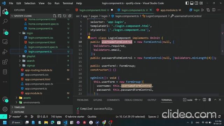This screenshot has width=224, height=126.
Task: Close the login.component.ts tab
Action: (x=151, y=10)
